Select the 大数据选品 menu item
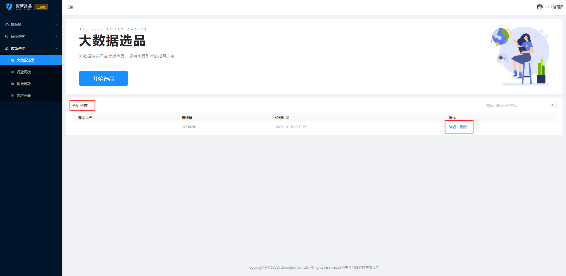Image resolution: width=566 pixels, height=276 pixels. (25, 60)
